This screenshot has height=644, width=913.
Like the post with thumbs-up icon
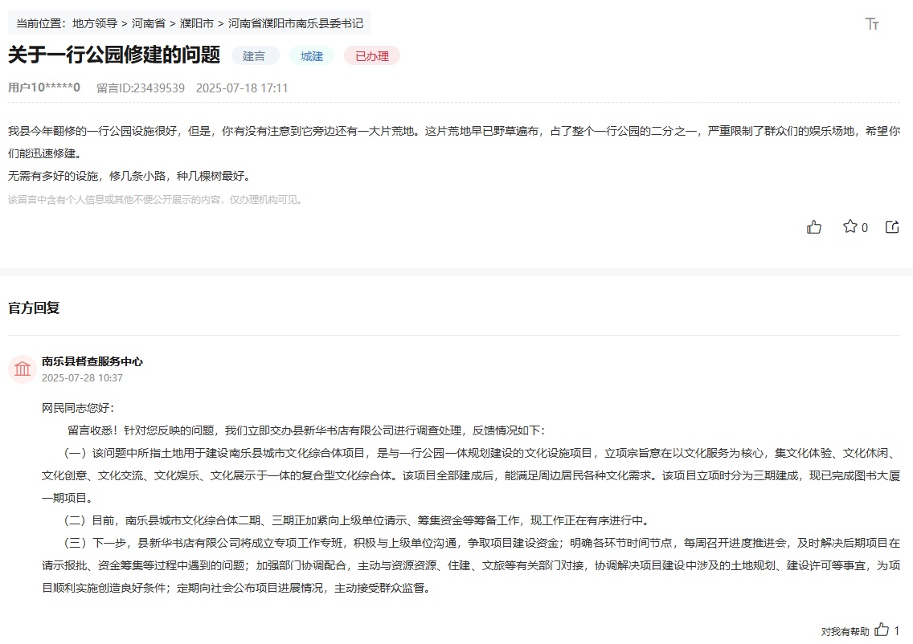[814, 227]
